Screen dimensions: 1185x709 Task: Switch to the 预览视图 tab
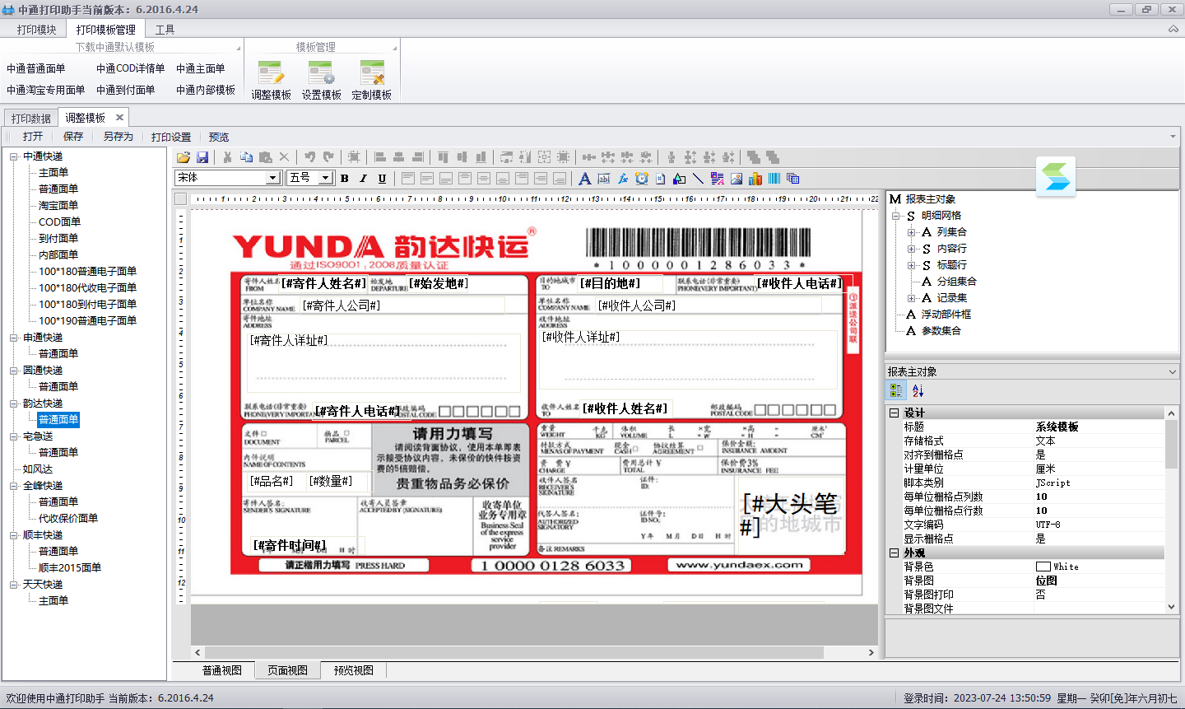354,670
